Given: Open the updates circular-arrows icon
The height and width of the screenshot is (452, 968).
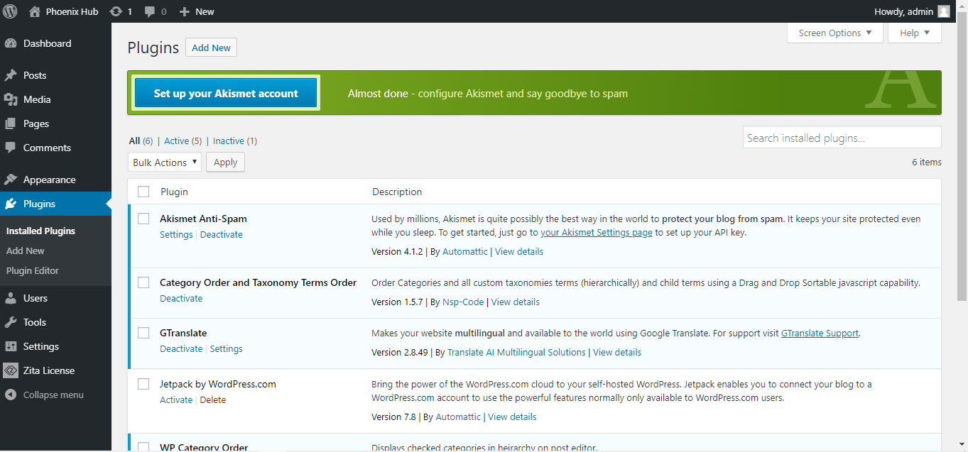Looking at the screenshot, I should click(x=116, y=11).
